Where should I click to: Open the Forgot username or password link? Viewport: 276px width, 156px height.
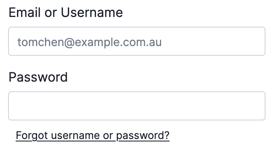(93, 135)
